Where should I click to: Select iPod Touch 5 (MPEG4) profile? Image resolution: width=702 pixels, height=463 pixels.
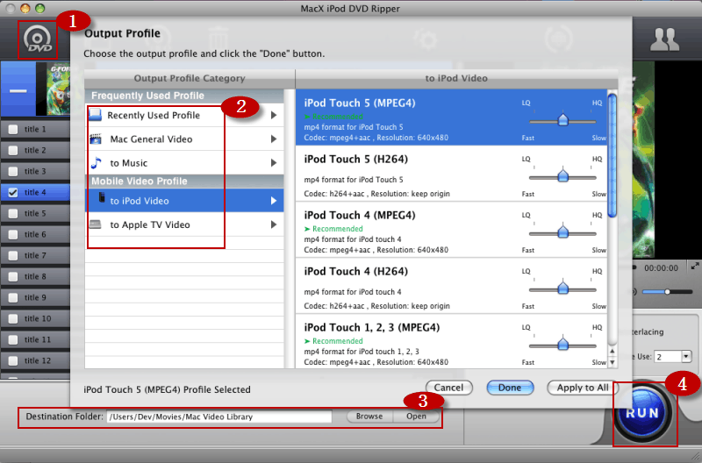pyautogui.click(x=451, y=118)
